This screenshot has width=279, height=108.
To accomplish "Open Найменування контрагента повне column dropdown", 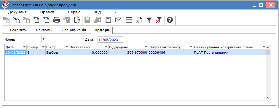I will coord(264,47).
